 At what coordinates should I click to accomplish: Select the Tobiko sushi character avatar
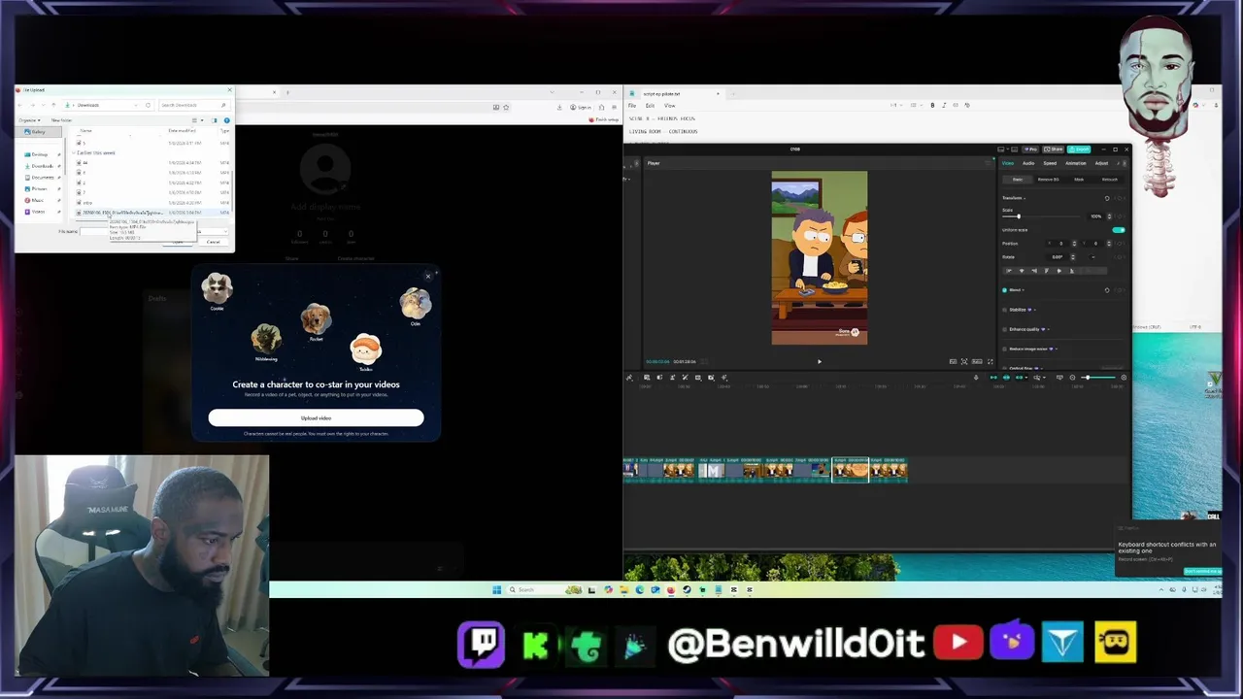tap(366, 349)
